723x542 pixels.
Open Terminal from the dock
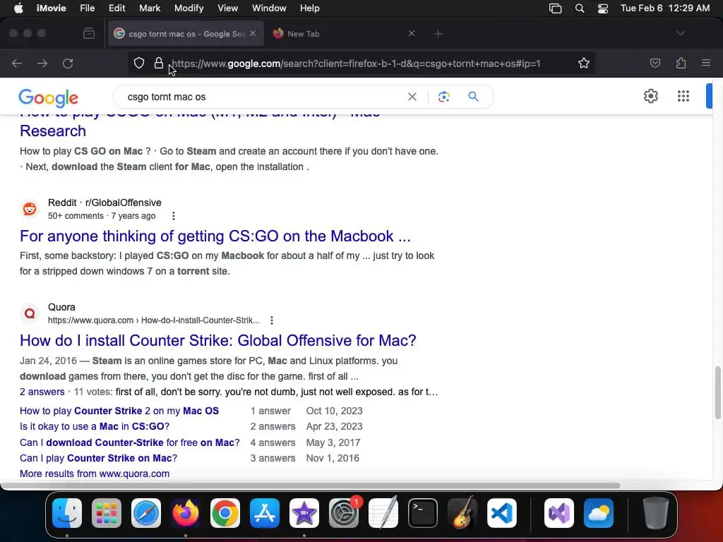tap(423, 513)
